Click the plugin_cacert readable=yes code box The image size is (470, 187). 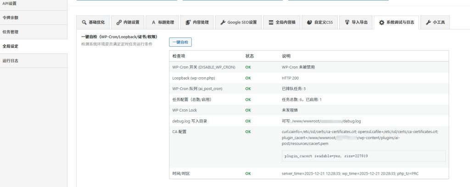coord(364,156)
